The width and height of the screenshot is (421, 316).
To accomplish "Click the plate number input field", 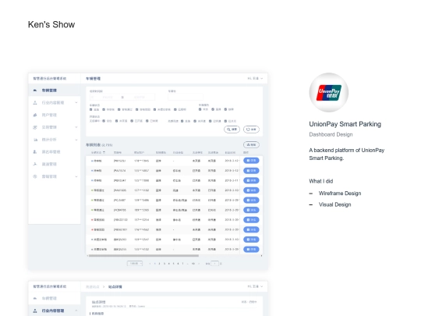I will pos(186,97).
